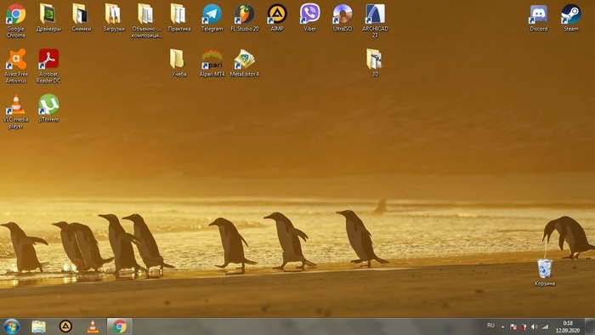Screen dimensions: 595x335
Task: Open the volume speaker tray icon
Action: [x=535, y=326]
